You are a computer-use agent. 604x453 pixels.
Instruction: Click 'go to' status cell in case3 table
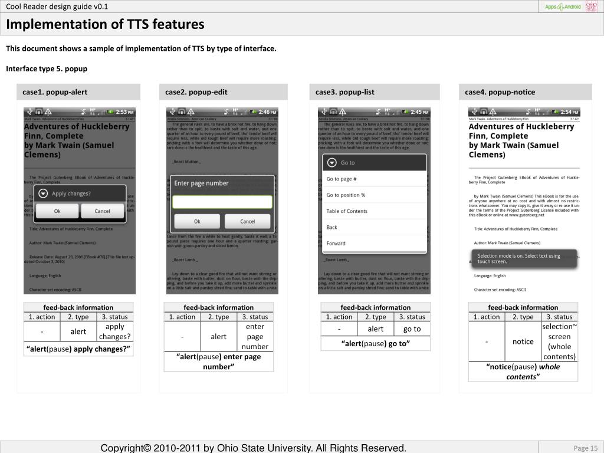(412, 329)
